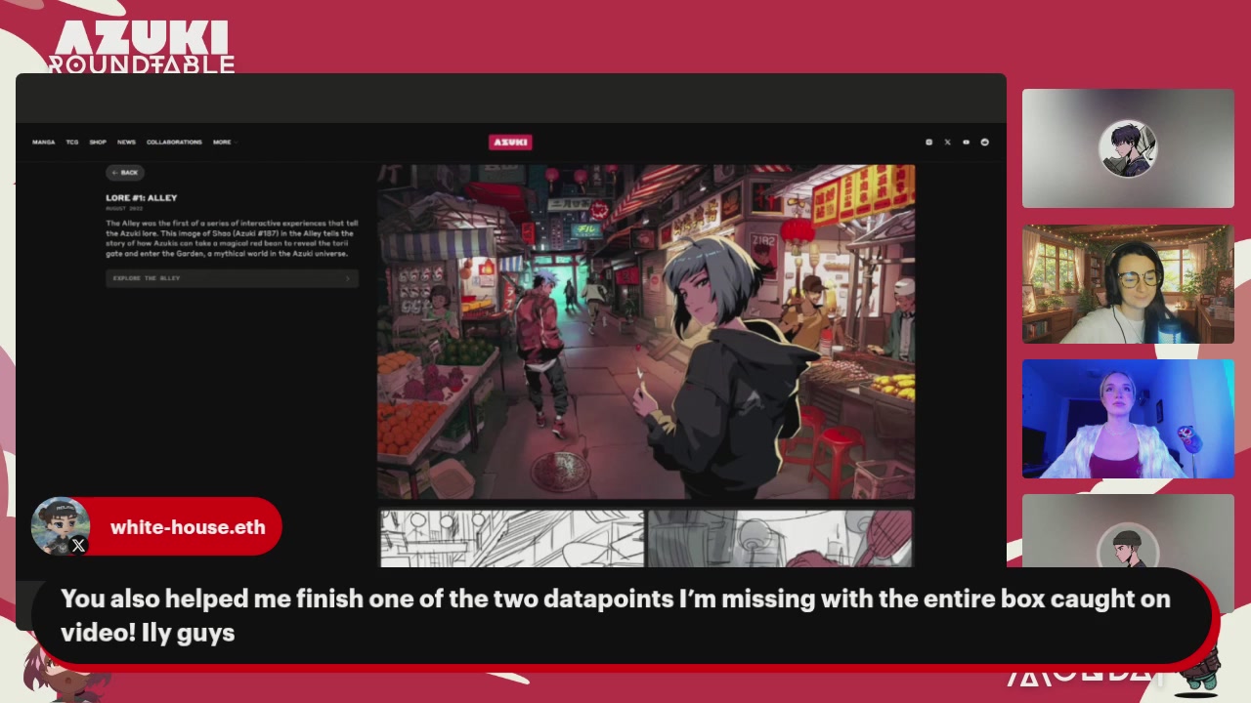The height and width of the screenshot is (703, 1251).
Task: Open the X (Twitter) icon in Azuki header
Action: (x=947, y=143)
